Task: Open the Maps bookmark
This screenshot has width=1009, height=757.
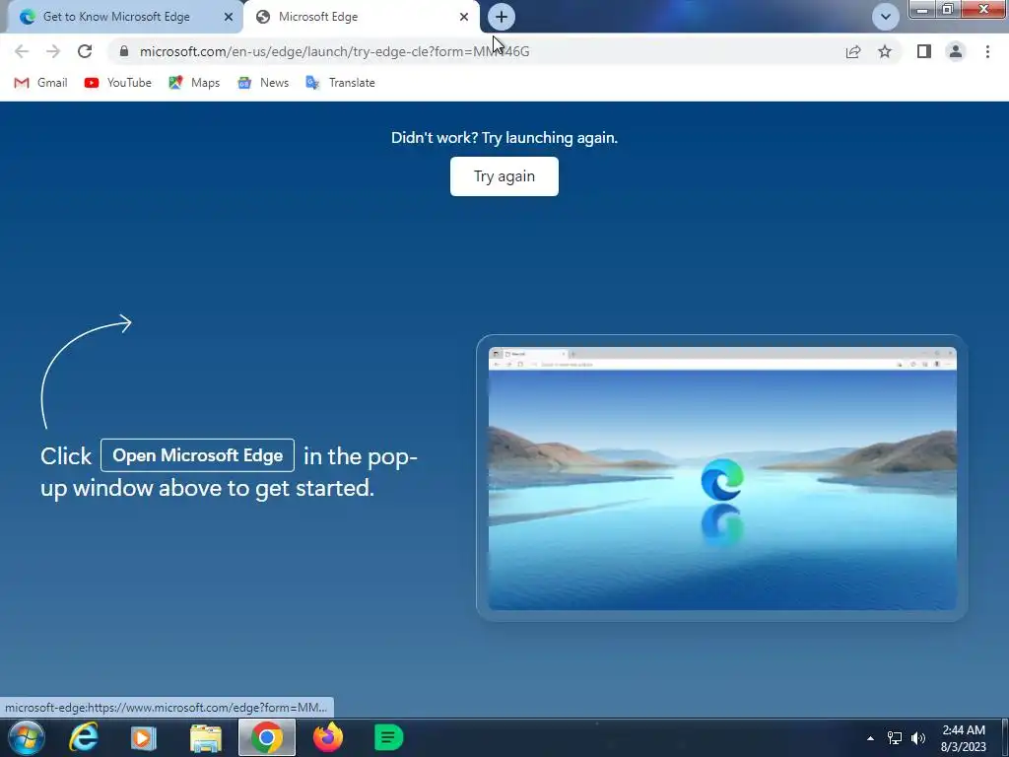Action: (194, 83)
